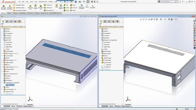Open the Surfaces ribbon tab

(x=15, y=13)
